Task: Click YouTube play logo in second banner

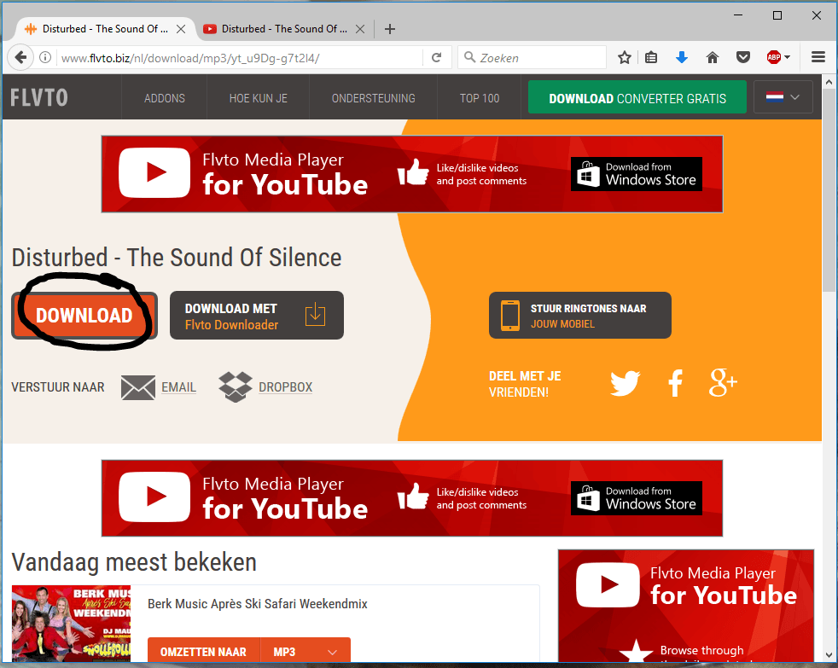Action: pos(154,497)
